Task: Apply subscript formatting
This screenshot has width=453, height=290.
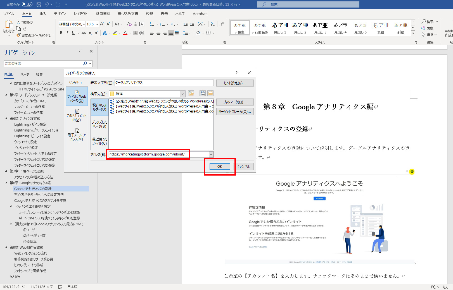Action: tap(90, 33)
